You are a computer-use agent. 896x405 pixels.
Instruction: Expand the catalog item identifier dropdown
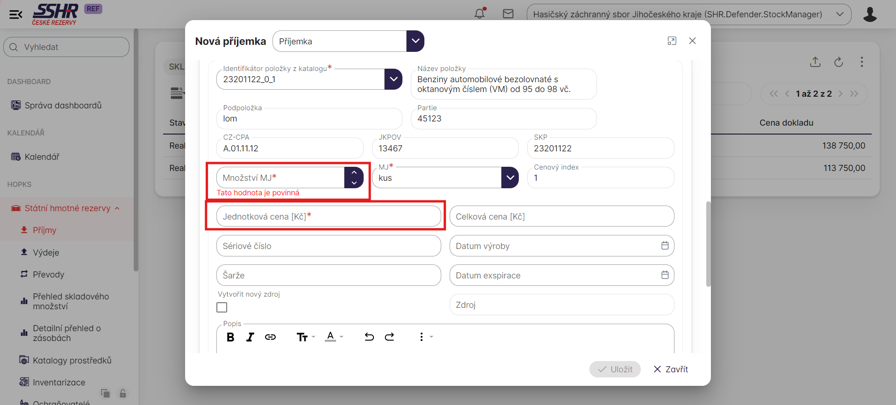(393, 79)
